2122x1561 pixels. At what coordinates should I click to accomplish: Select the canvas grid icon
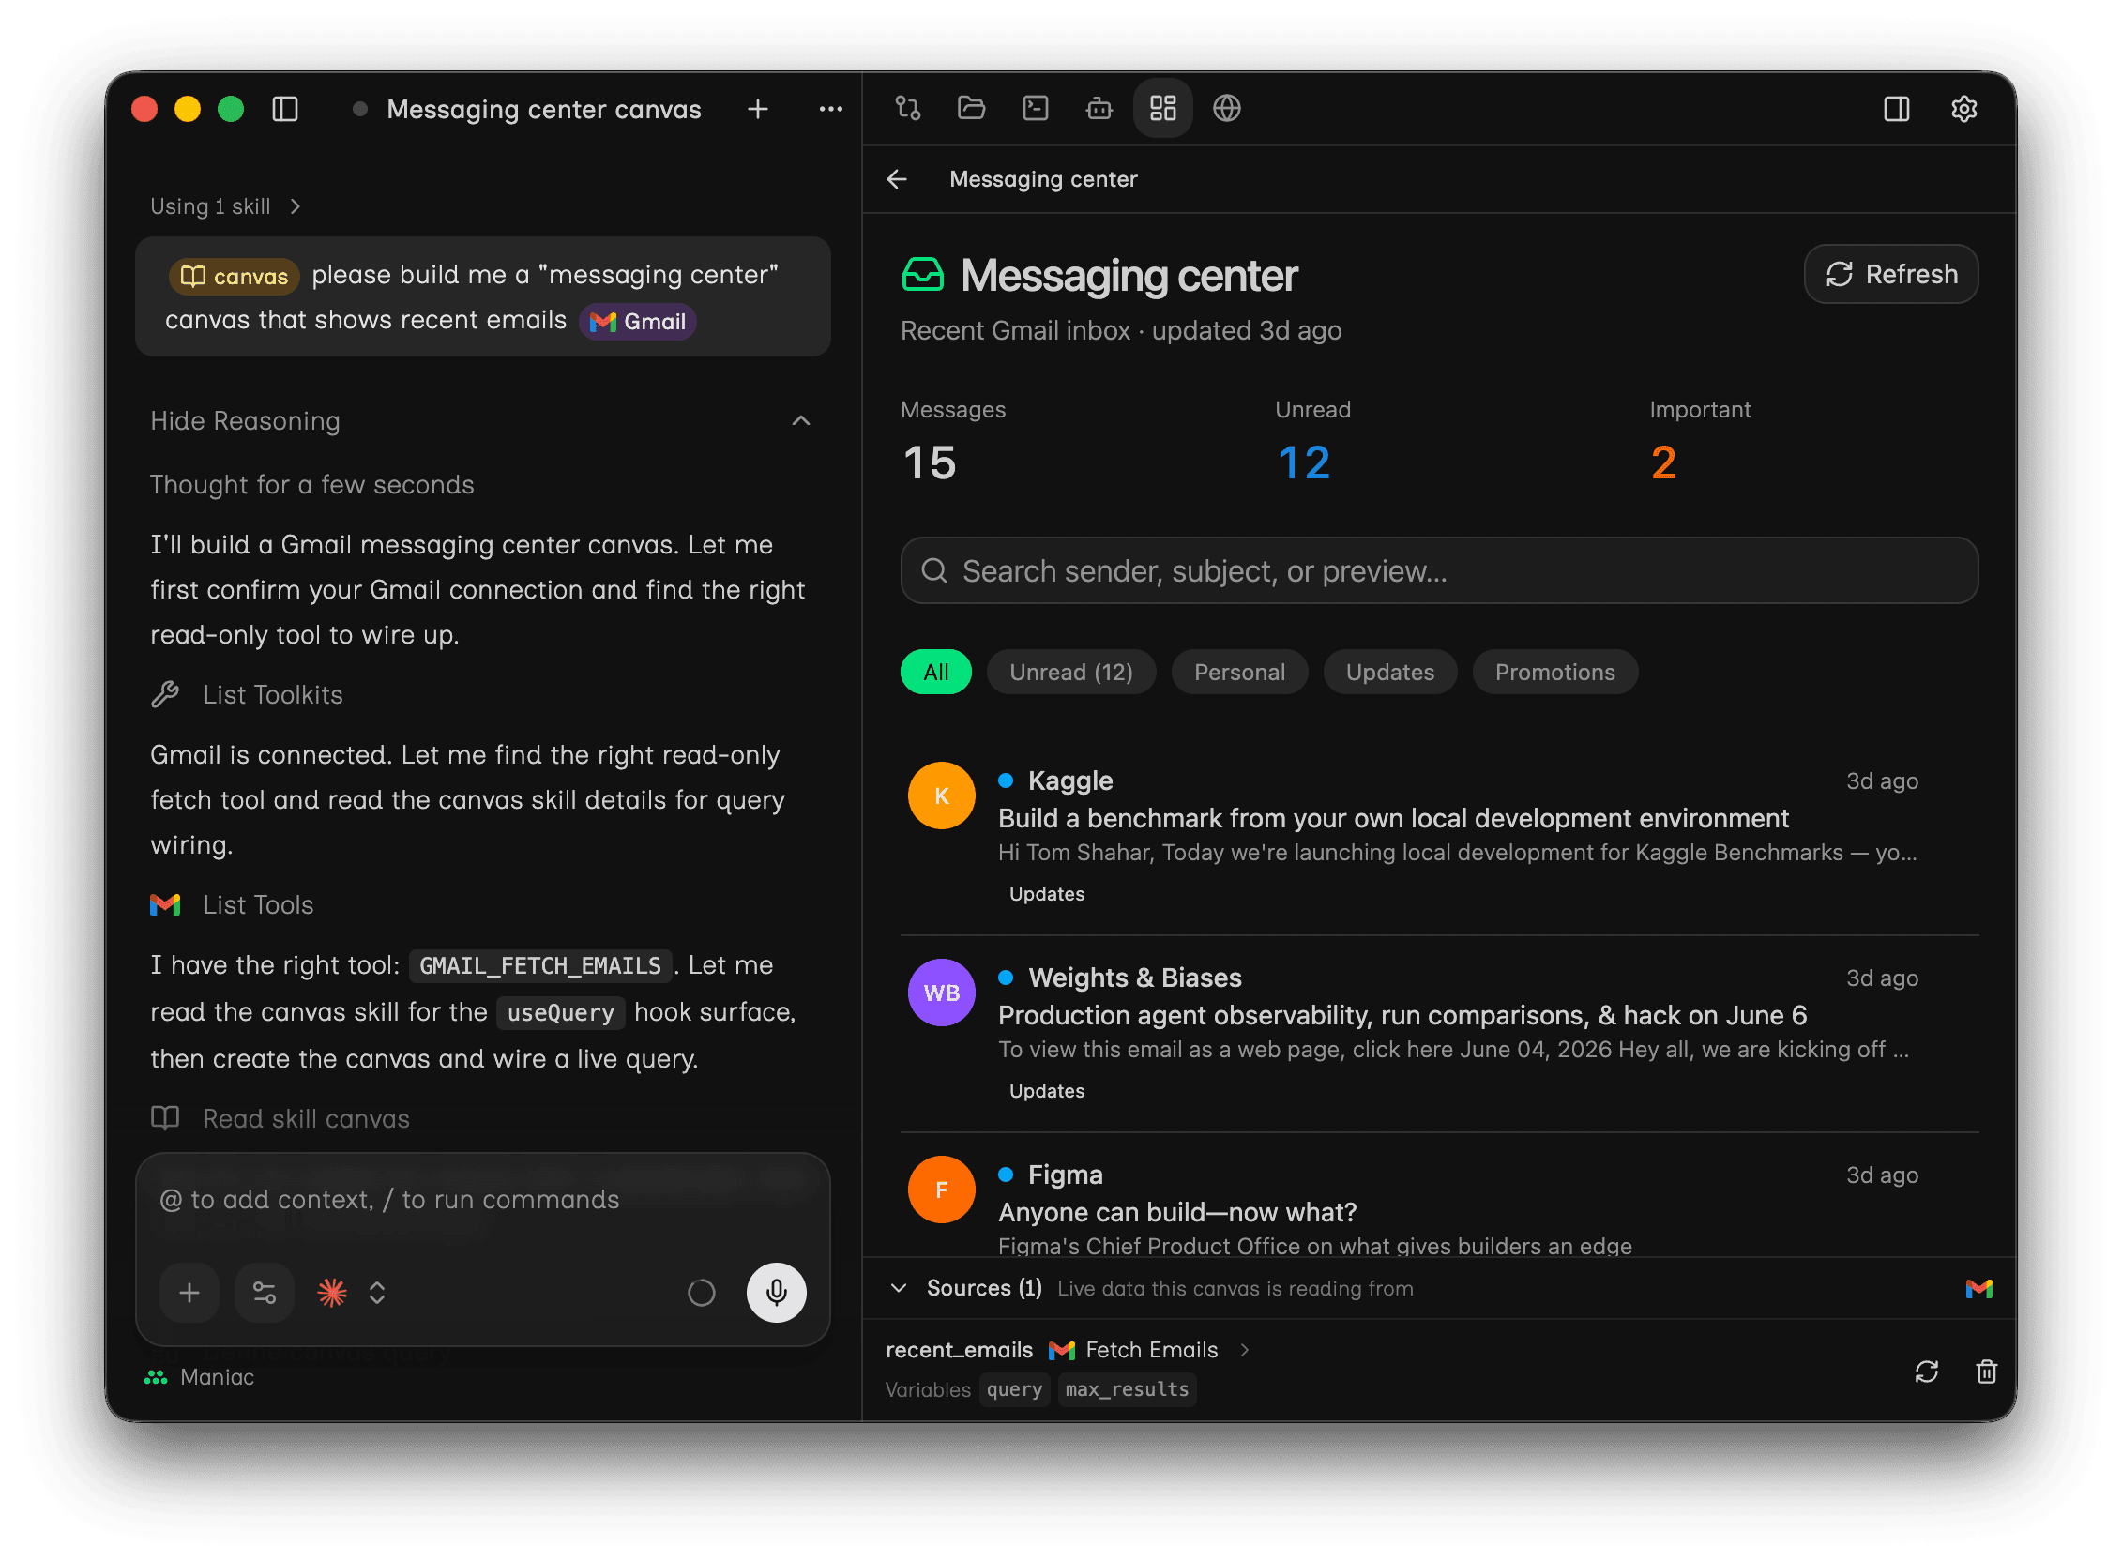pyautogui.click(x=1163, y=109)
